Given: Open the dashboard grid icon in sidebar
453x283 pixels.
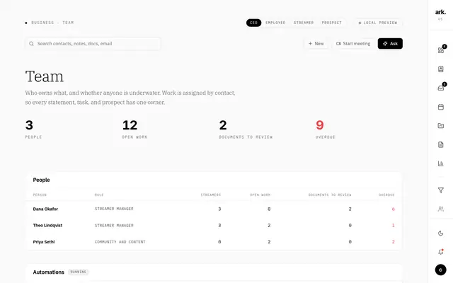Looking at the screenshot, I should 440,50.
